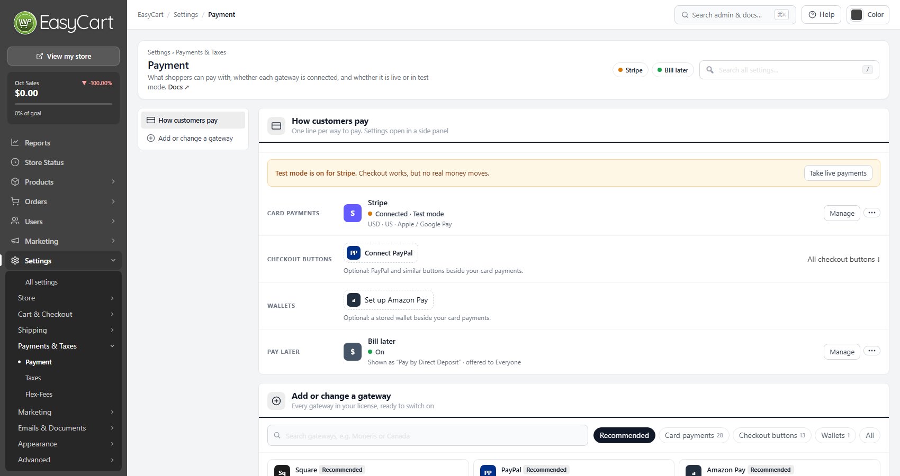Viewport: 900px width, 476px height.
Task: Click the Bill later status chip in header
Action: pos(672,70)
